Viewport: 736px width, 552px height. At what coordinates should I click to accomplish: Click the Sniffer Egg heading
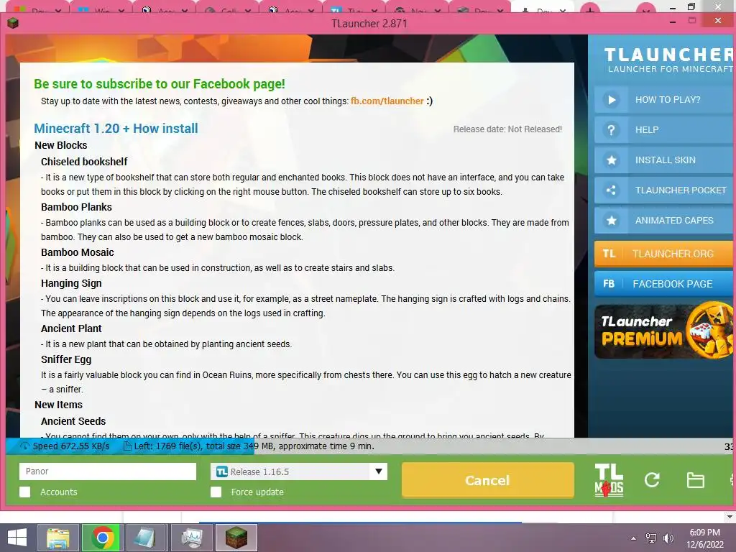coord(65,359)
